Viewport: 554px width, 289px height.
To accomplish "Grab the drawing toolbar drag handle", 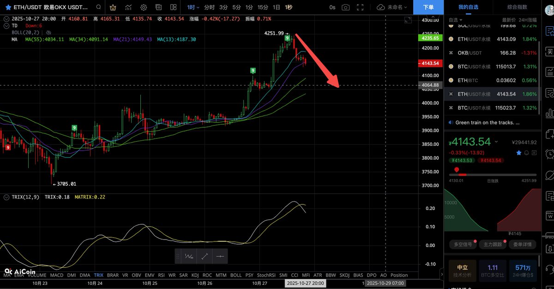I will [x=178, y=256].
